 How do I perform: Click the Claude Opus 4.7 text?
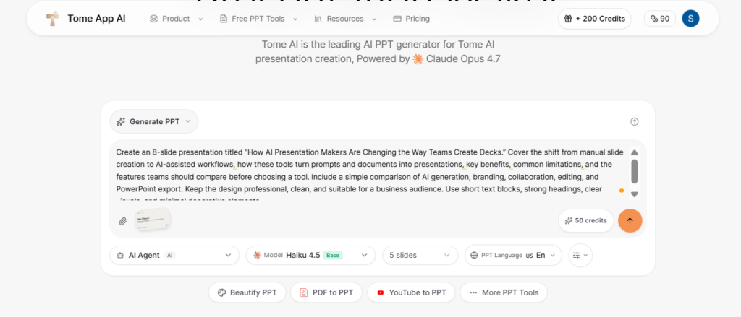[463, 59]
